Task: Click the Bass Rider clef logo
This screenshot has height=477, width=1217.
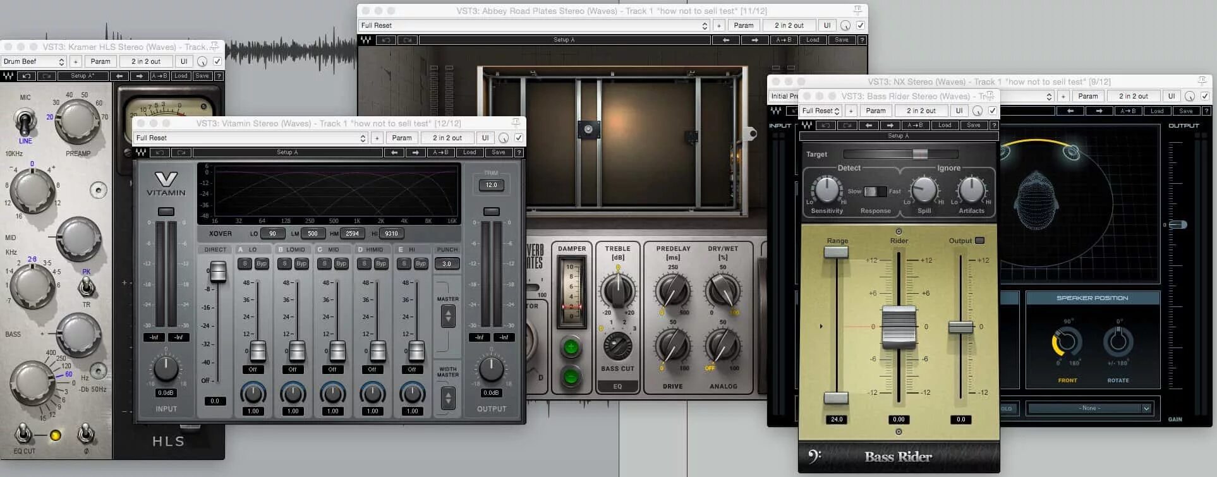Action: tap(814, 455)
